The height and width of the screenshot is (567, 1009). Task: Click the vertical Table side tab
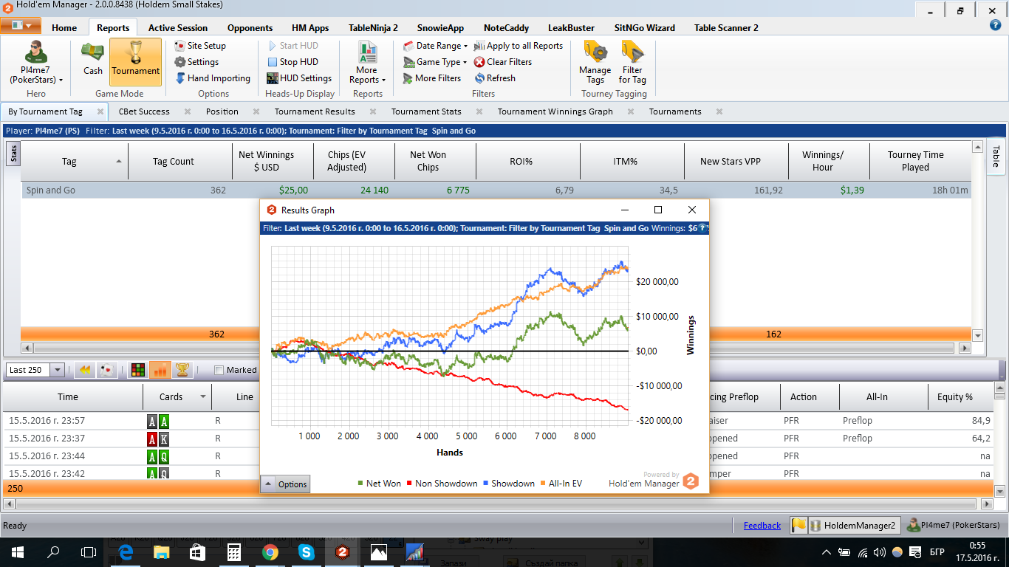pyautogui.click(x=995, y=157)
